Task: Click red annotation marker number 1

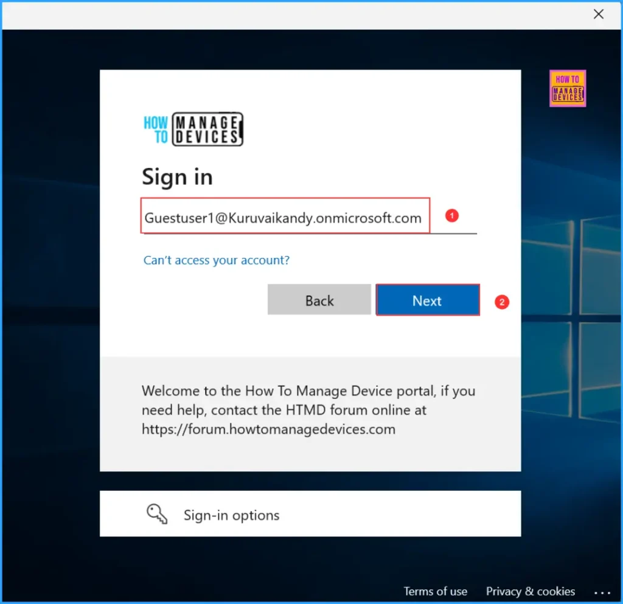Action: (452, 215)
